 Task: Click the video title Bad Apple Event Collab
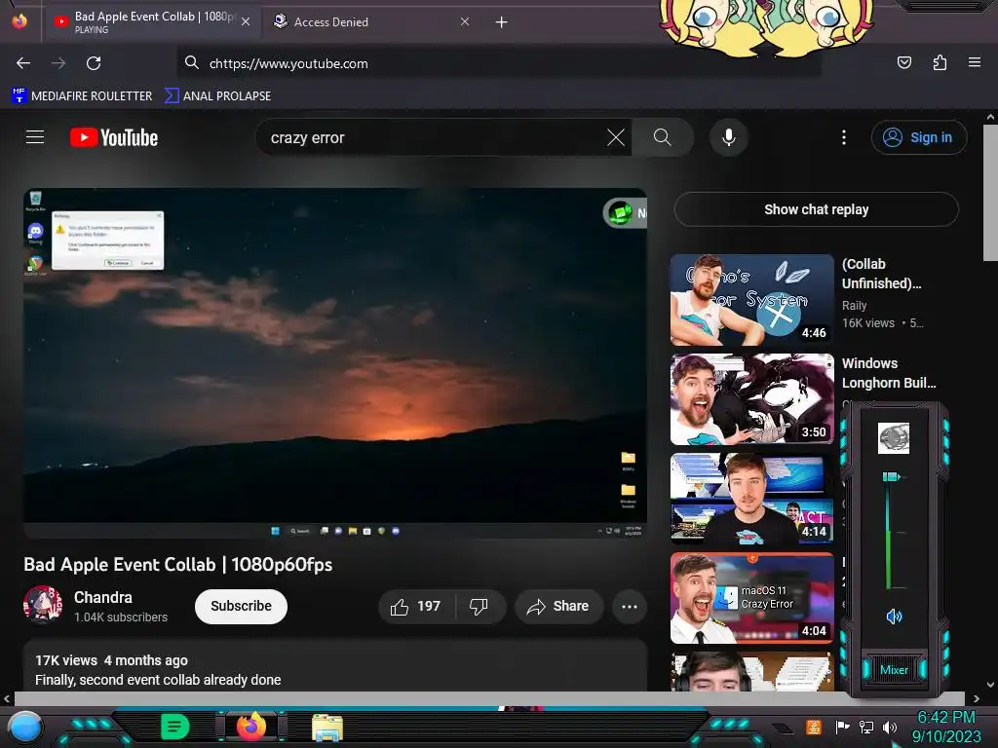click(x=178, y=564)
